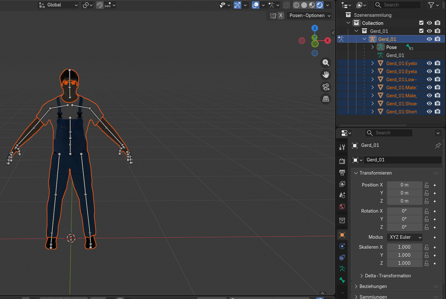Open the Global transform orientation dropdown
The width and height of the screenshot is (446, 299).
[x=58, y=5]
